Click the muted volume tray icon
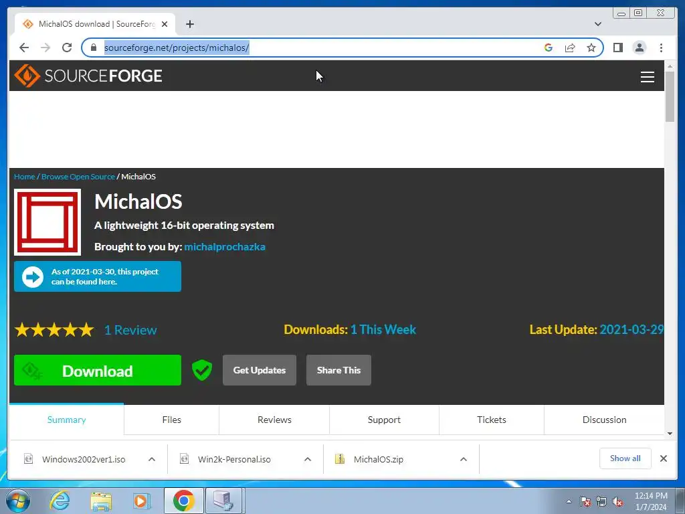The height and width of the screenshot is (514, 685). pyautogui.click(x=617, y=501)
